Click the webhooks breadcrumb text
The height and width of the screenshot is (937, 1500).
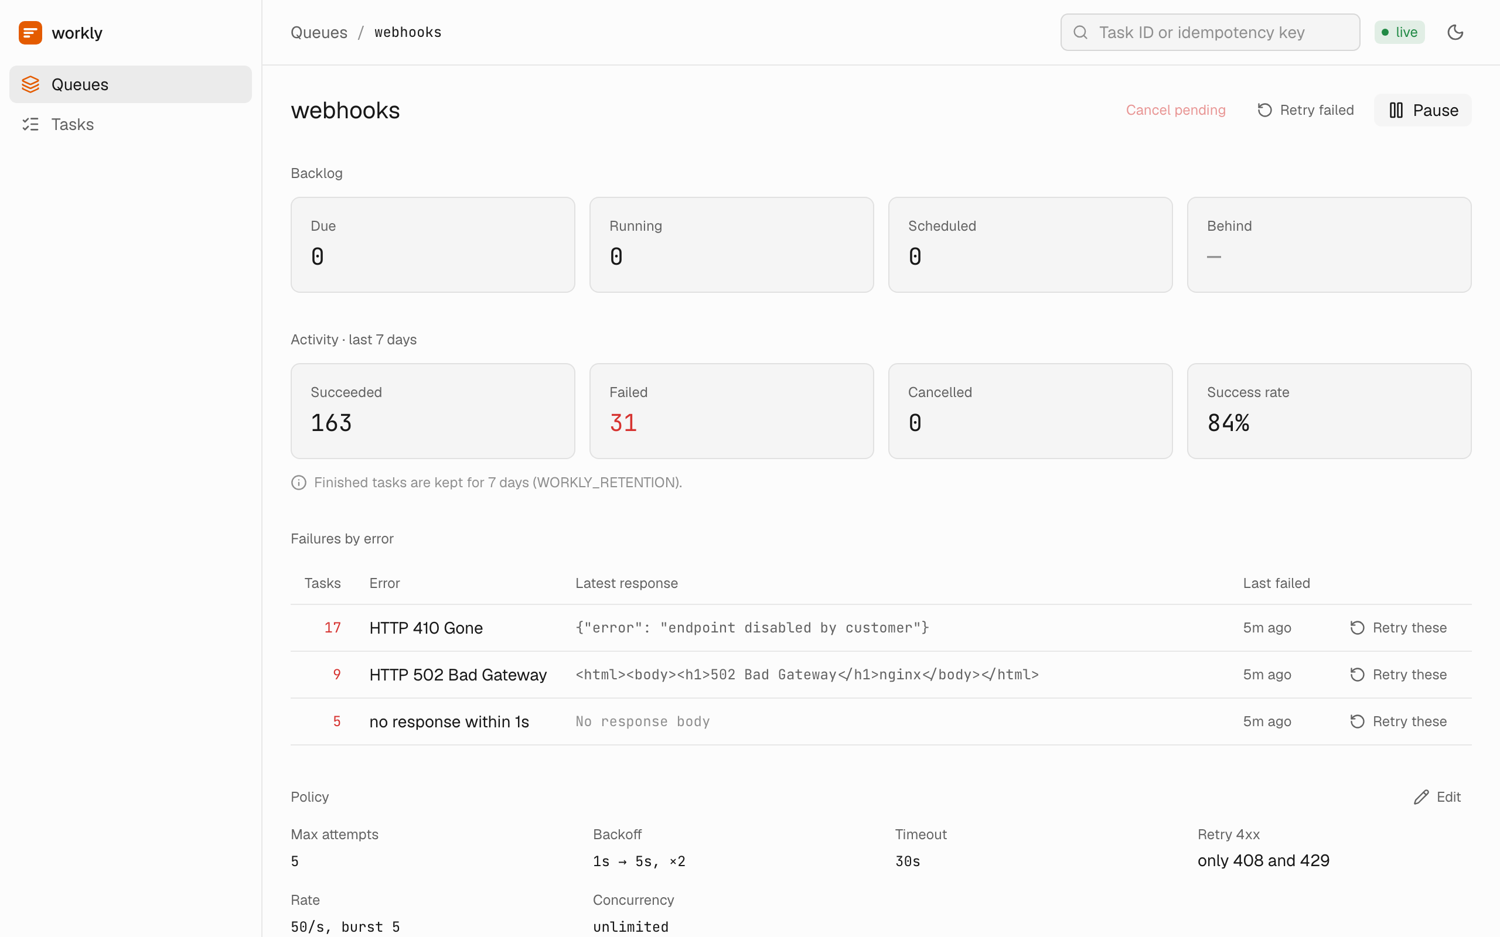click(x=408, y=32)
